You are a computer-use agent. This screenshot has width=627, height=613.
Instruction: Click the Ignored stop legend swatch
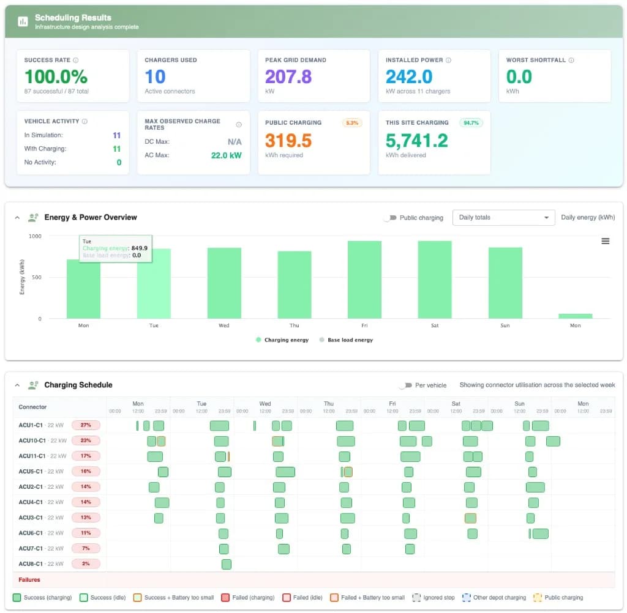tap(416, 598)
